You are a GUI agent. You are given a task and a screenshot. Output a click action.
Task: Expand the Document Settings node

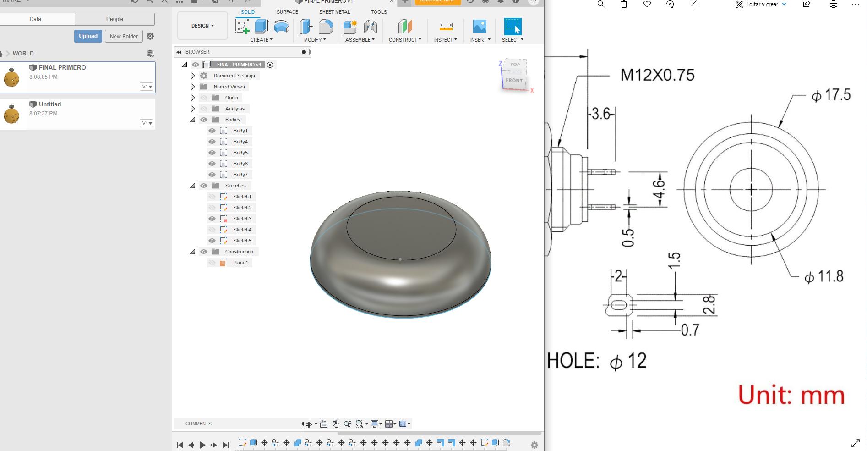click(192, 76)
